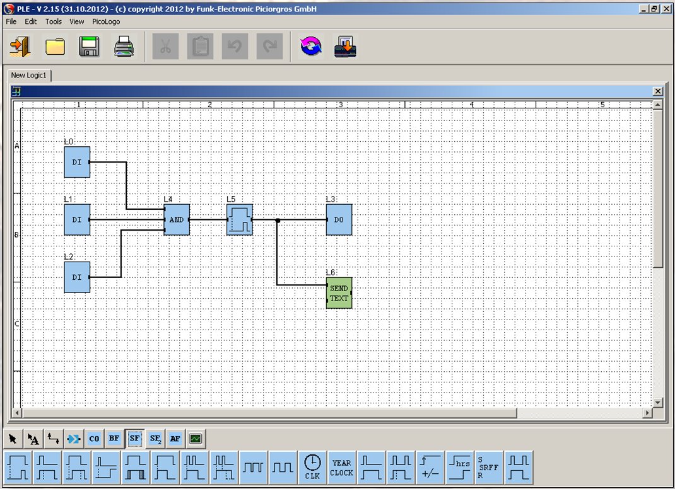Choose the text annotation tool
The image size is (675, 489).
pyautogui.click(x=33, y=439)
